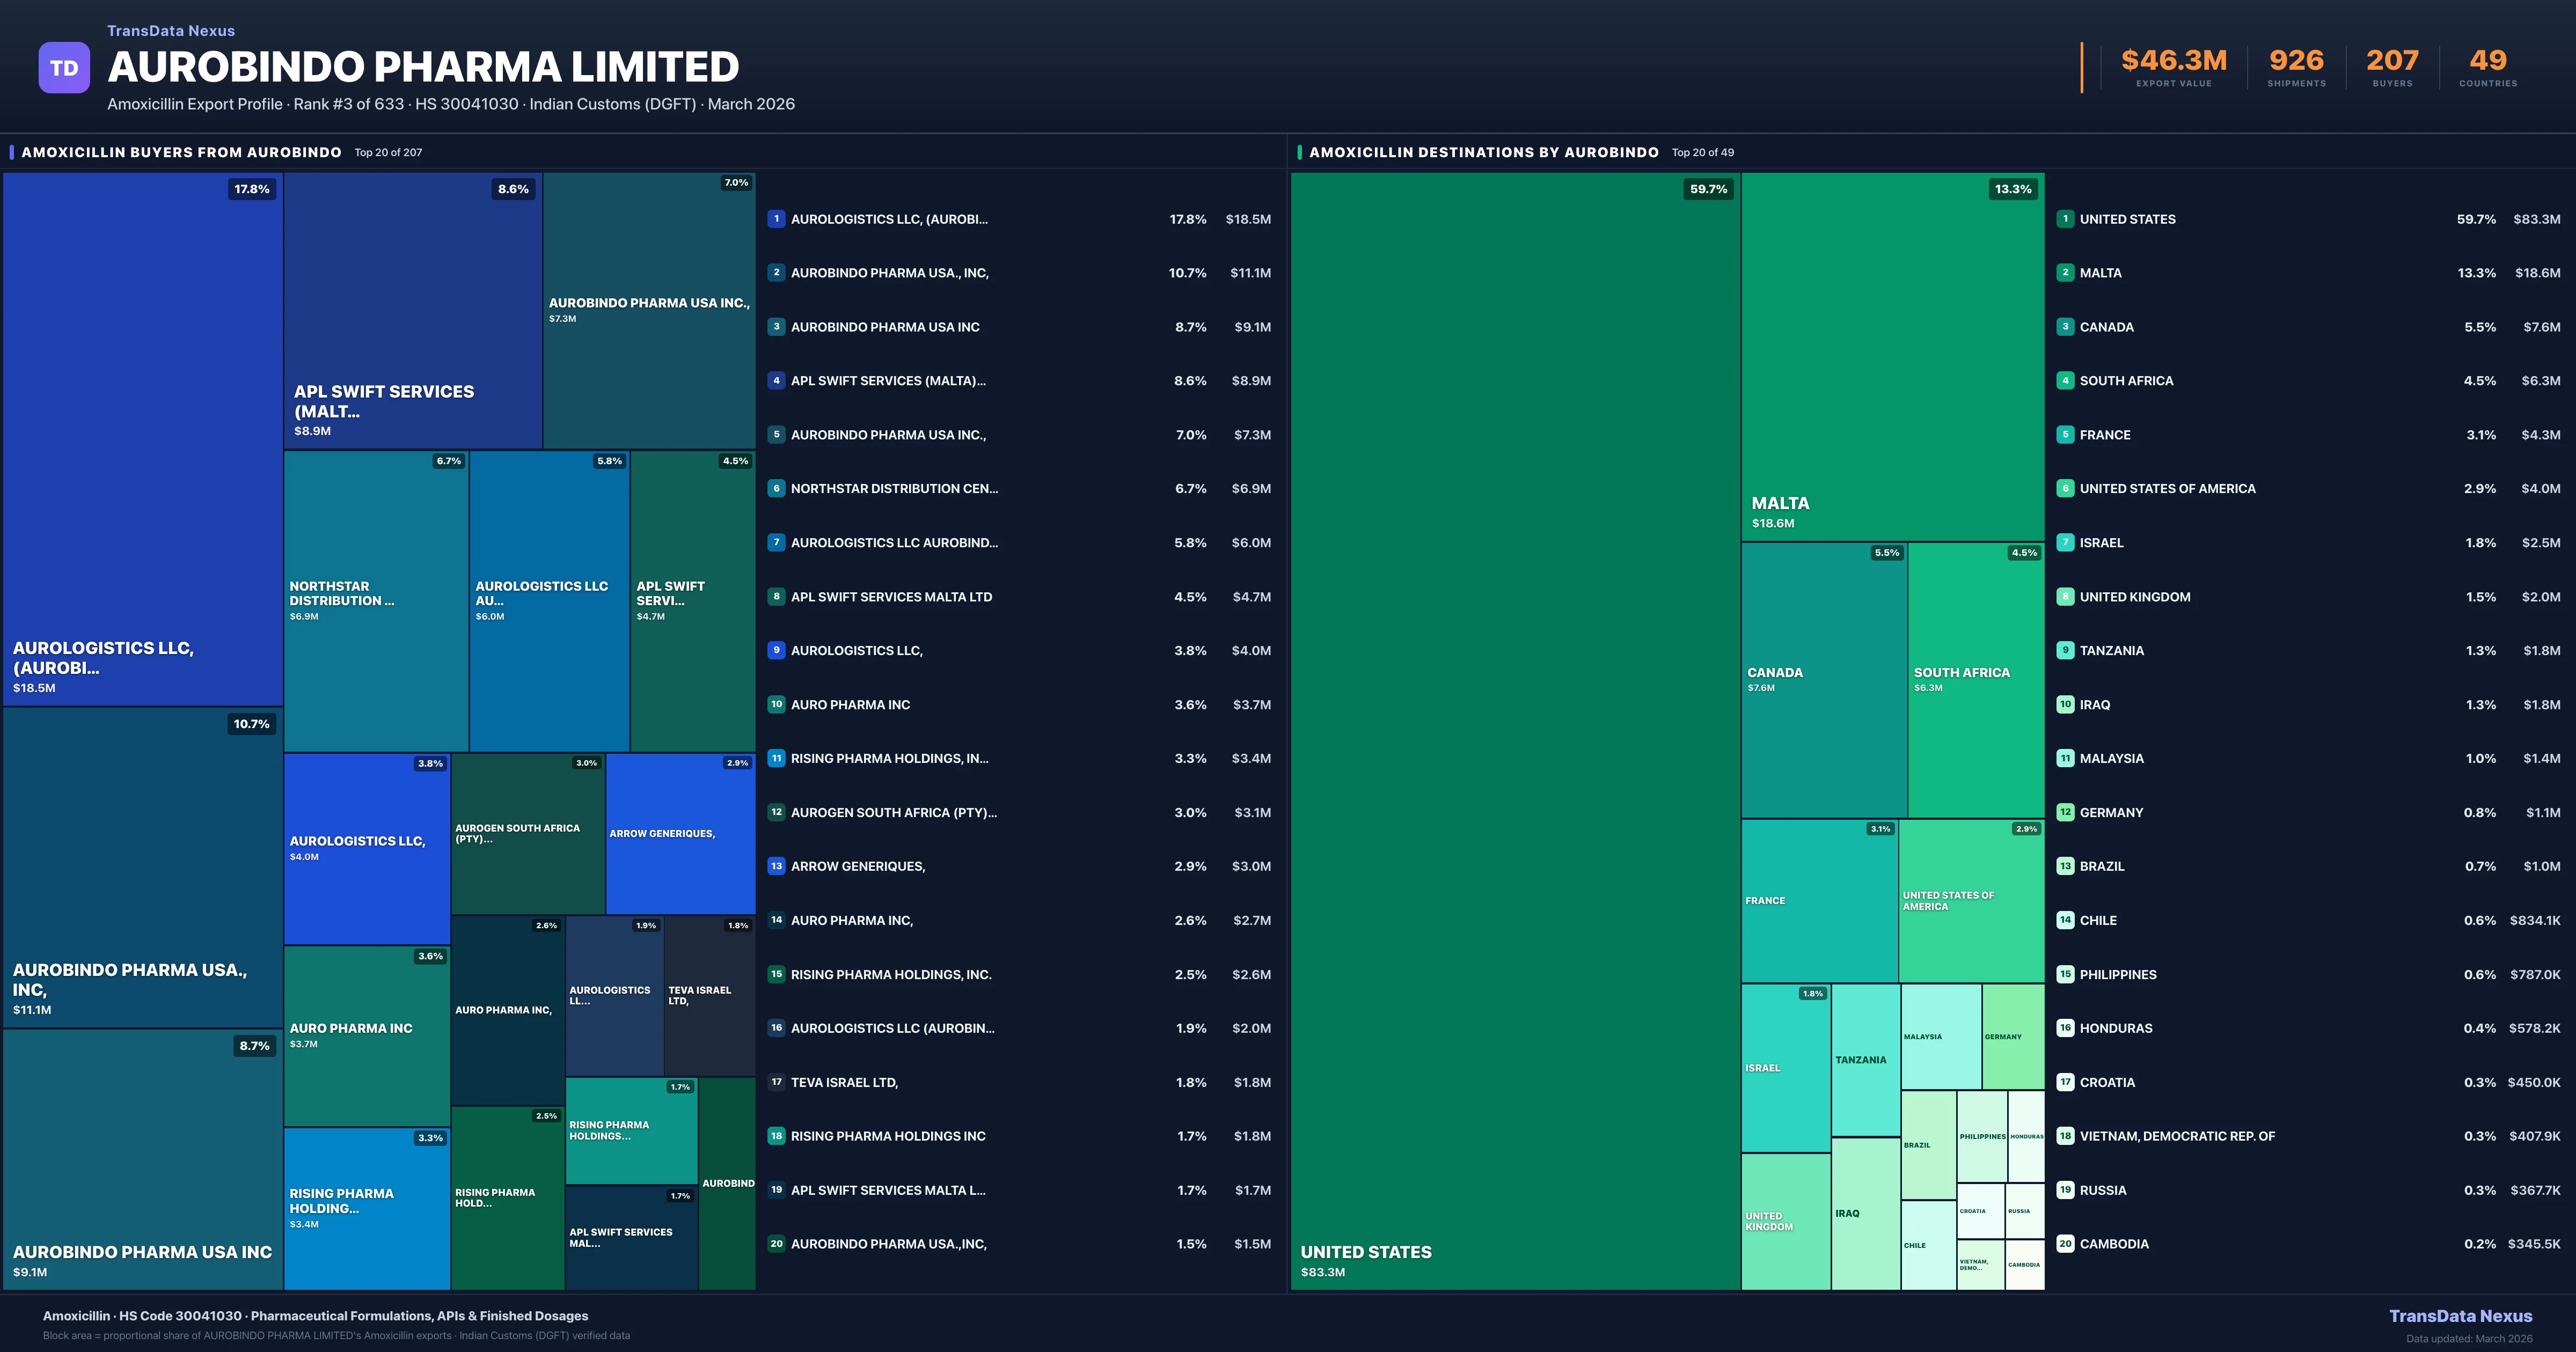The image size is (2576, 1352).
Task: Click the 926 SHIPMENTS stat counter
Action: click(x=2295, y=60)
